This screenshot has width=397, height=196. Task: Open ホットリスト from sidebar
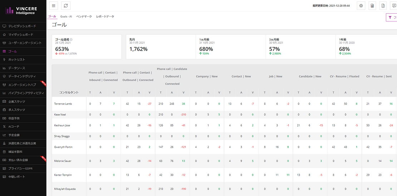tap(17, 60)
